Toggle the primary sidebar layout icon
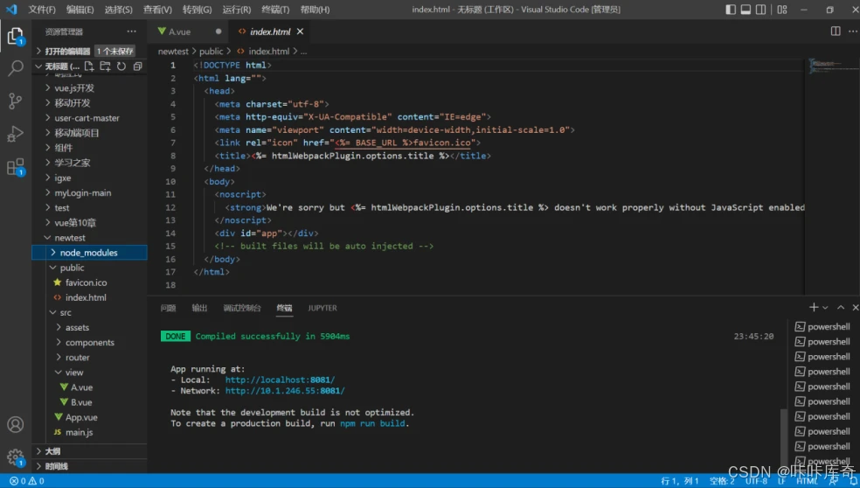 731,10
